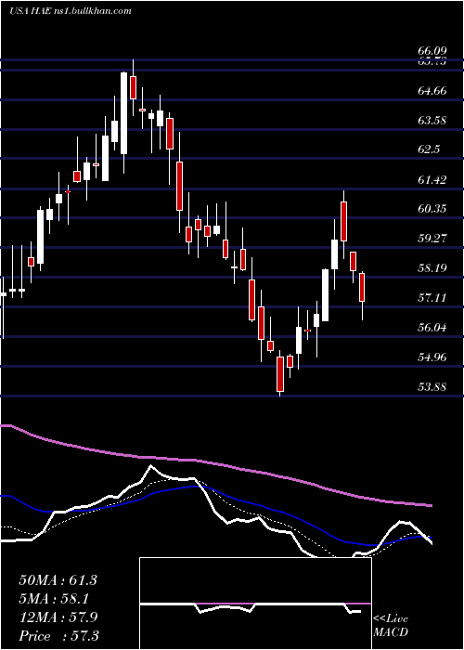Click the last red candle on the right
The image size is (464, 650).
(362, 287)
